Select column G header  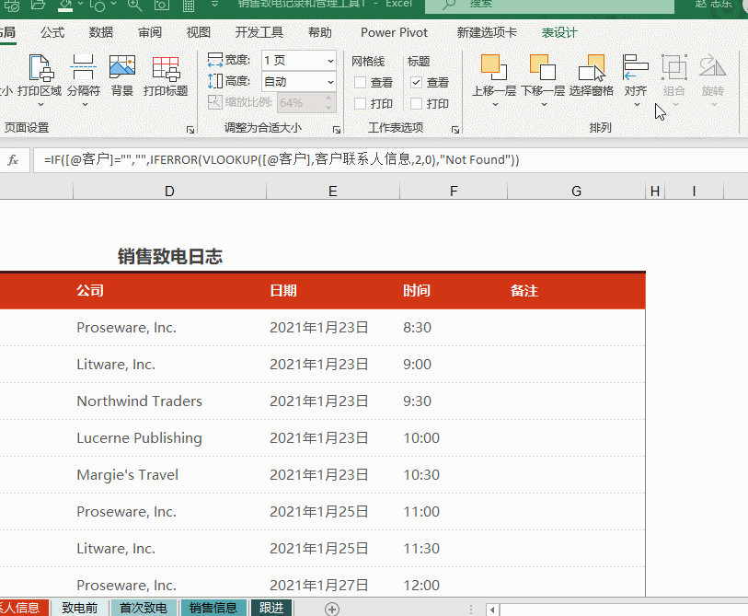[x=576, y=191]
